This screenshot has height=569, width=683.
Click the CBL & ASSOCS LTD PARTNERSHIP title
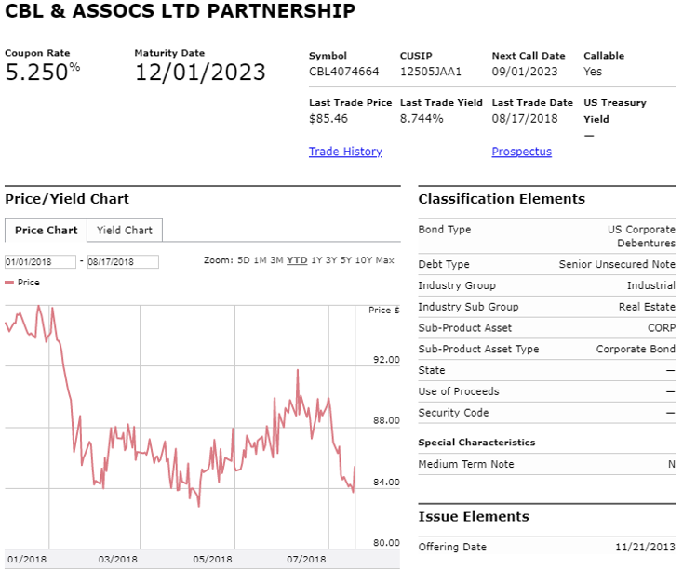click(180, 10)
